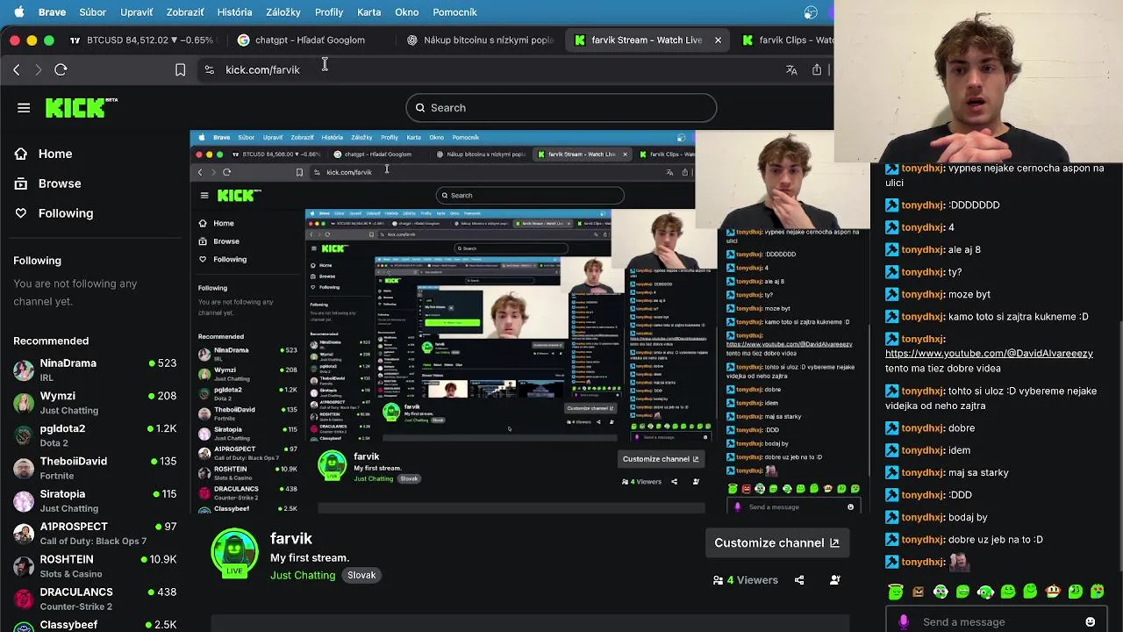Switch to chatgpt Google search tab
This screenshot has width=1123, height=632.
click(301, 39)
